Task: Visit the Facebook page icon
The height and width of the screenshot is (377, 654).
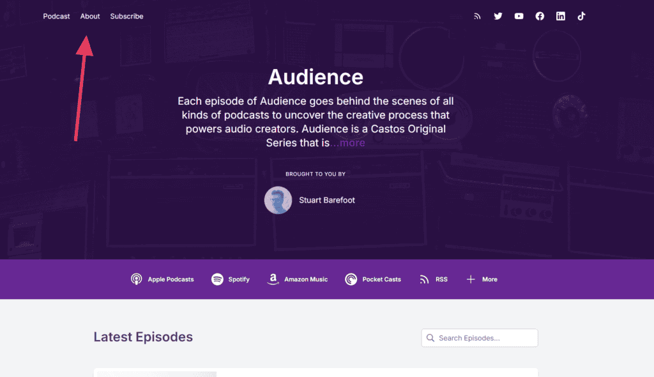Action: pyautogui.click(x=540, y=17)
